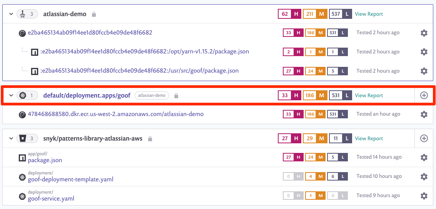This screenshot has width=436, height=209.
Task: Collapse the snyk/patterns-library-atlassian-aws group
Action: (11, 138)
